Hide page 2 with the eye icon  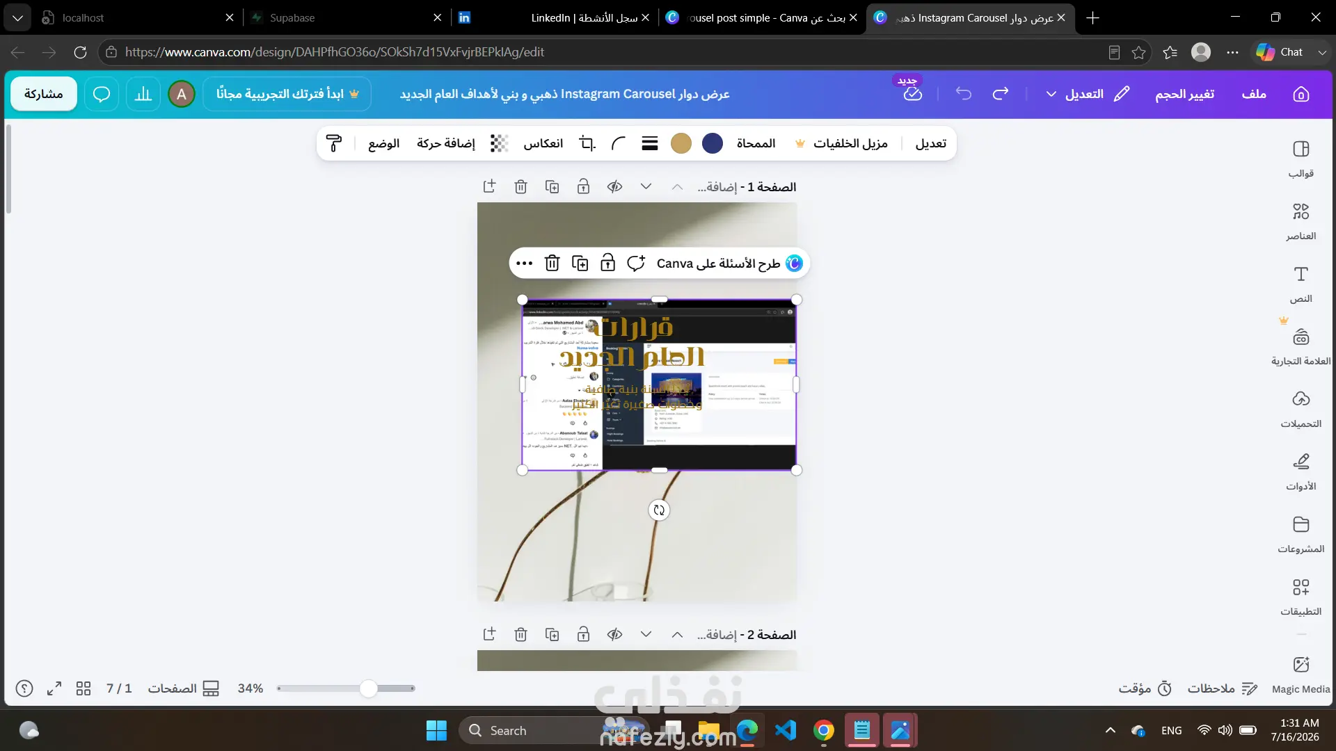point(614,634)
